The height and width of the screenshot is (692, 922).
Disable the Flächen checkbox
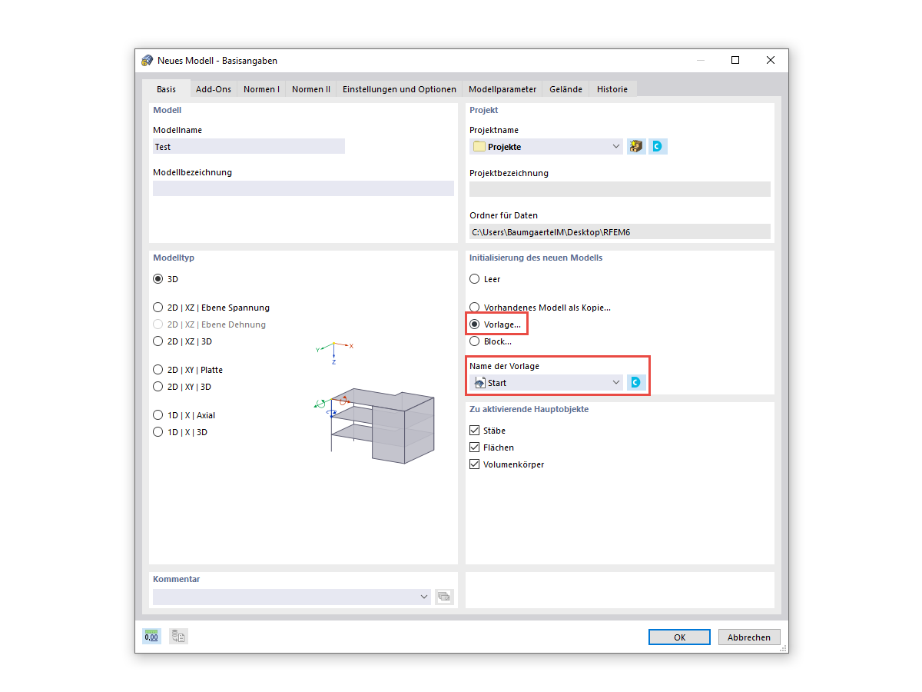[x=474, y=447]
